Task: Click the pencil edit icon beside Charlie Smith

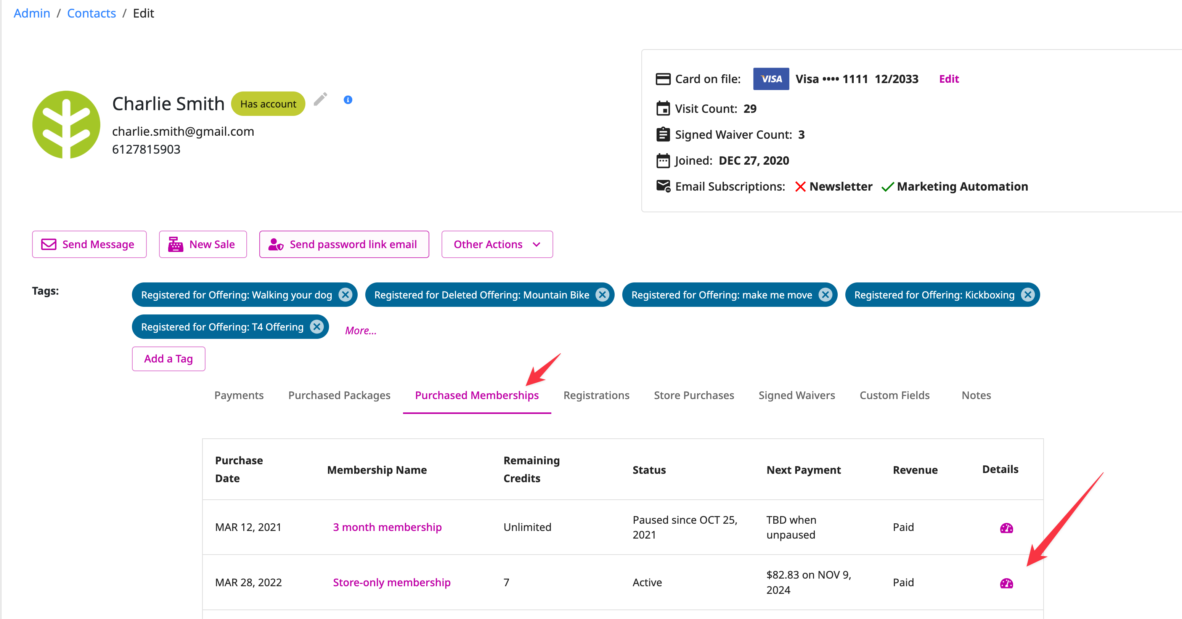Action: click(x=320, y=99)
